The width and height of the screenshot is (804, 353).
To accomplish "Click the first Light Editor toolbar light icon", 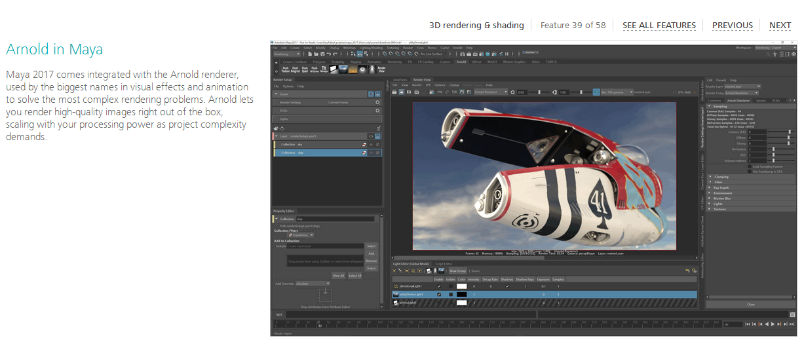I will click(x=394, y=270).
